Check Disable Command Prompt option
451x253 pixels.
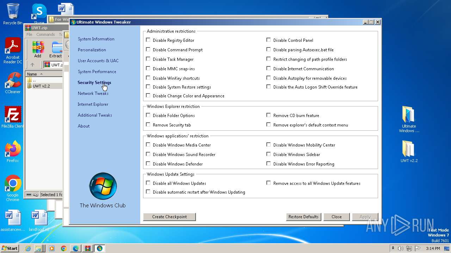(x=148, y=50)
